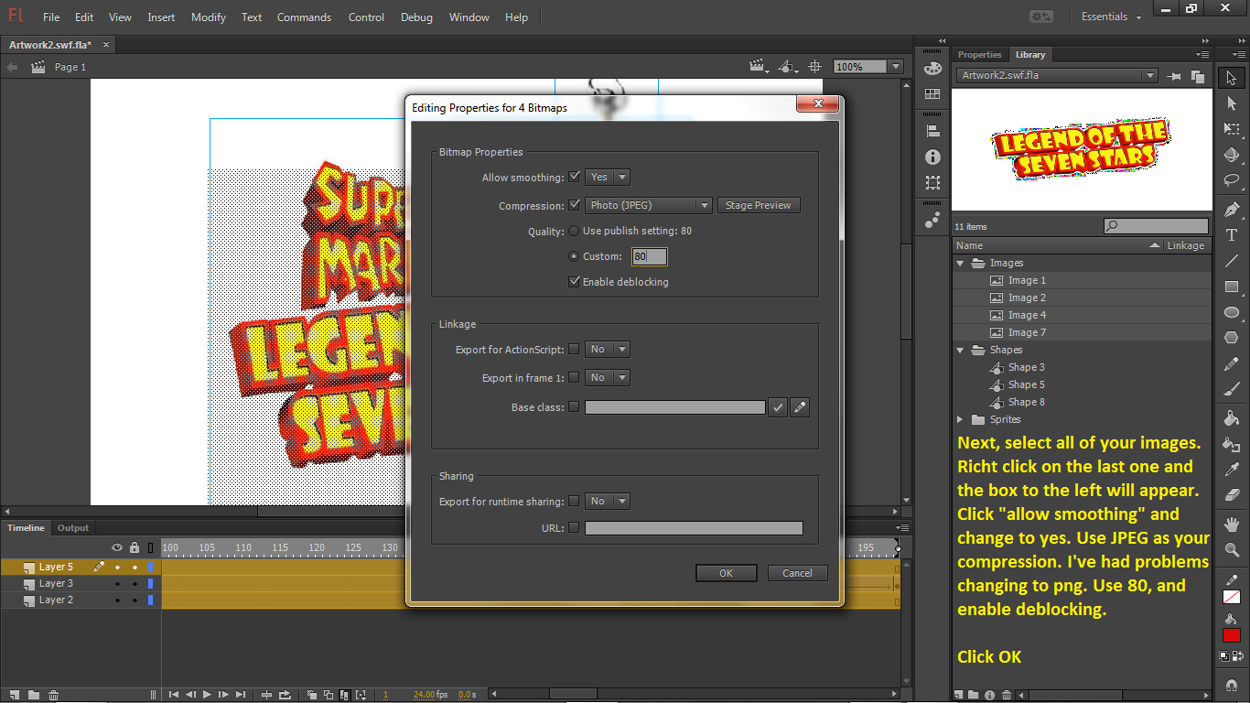Select the Oval tool
The image size is (1250, 703).
coord(1232,312)
